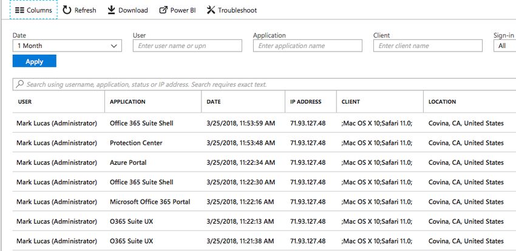The width and height of the screenshot is (516, 251).
Task: Open the Protection Center sign-in row
Action: pos(264,142)
